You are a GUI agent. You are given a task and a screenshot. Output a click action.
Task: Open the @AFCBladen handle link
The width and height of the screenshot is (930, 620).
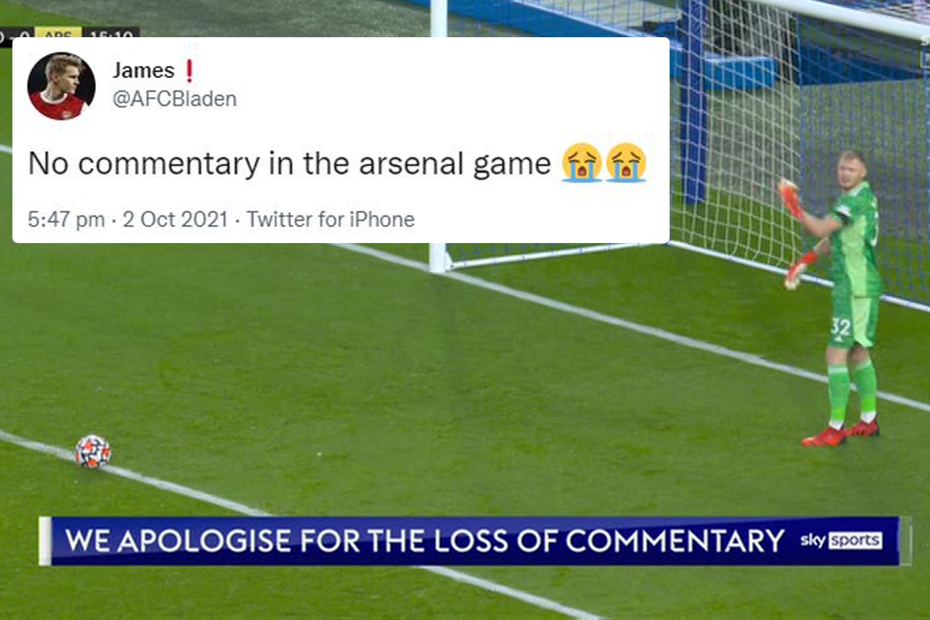pyautogui.click(x=174, y=99)
